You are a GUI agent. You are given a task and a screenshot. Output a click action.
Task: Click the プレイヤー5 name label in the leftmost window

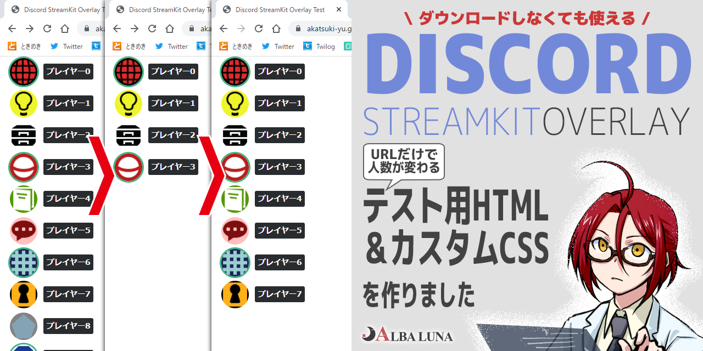pos(68,230)
